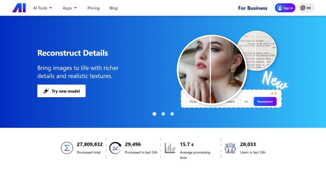Click the bar chart processing time icon
This screenshot has width=326, height=183.
click(170, 148)
